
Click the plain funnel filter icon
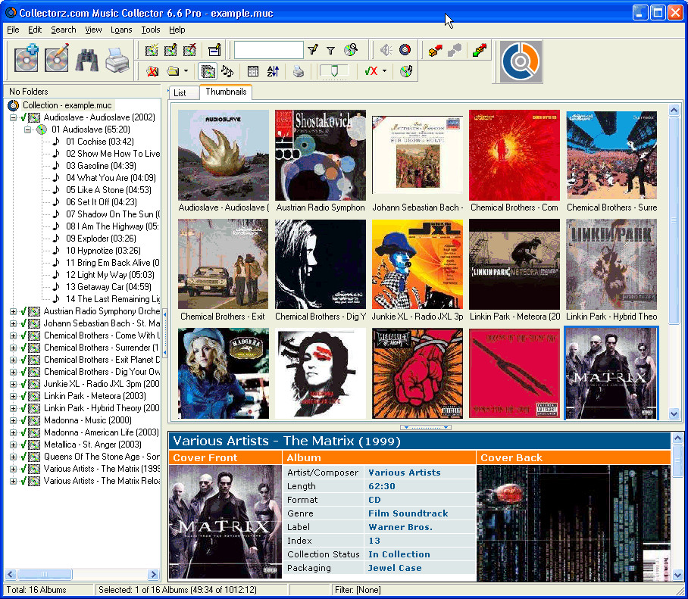pyautogui.click(x=331, y=51)
